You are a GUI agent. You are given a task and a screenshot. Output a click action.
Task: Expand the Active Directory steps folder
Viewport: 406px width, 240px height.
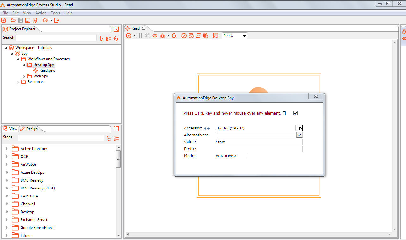(x=7, y=149)
